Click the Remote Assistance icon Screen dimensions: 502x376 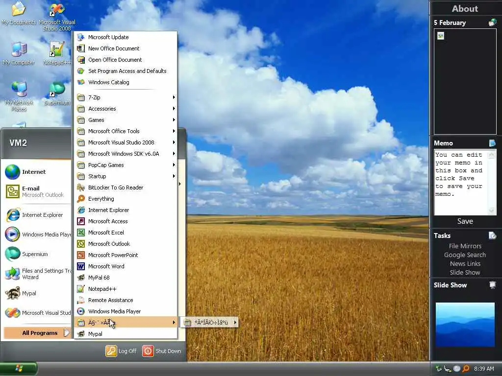point(81,300)
